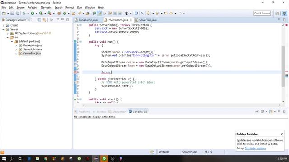
Task: Open the Window menu
Action: pos(90,8)
